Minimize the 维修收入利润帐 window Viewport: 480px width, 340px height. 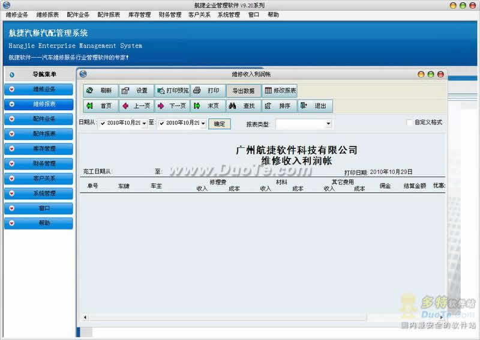421,74
